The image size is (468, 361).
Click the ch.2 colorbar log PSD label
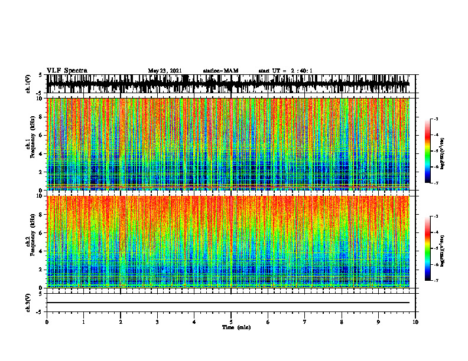(x=443, y=251)
